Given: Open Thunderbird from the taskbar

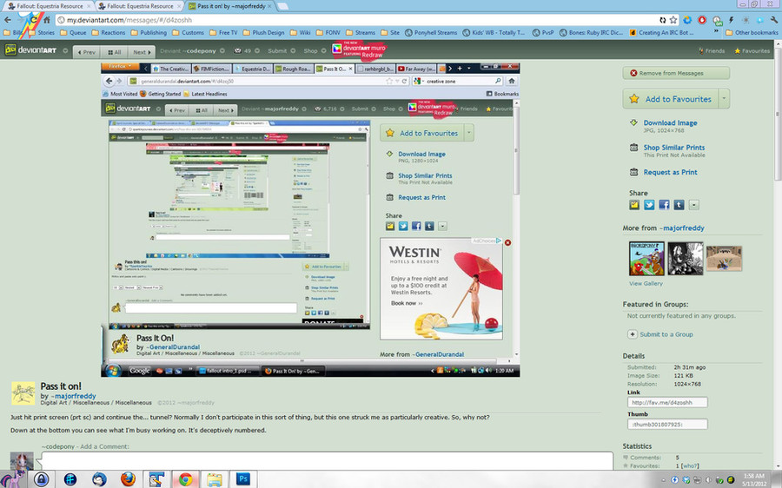Looking at the screenshot, I should 99,479.
